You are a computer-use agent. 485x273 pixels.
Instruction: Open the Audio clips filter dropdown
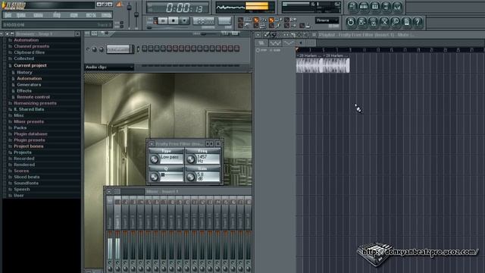coord(109,67)
